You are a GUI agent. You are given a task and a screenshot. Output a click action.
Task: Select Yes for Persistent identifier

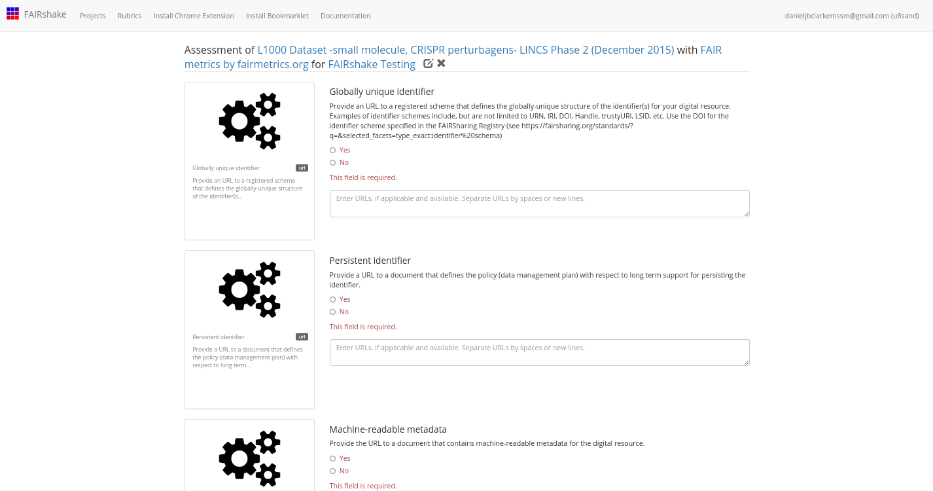pyautogui.click(x=332, y=299)
